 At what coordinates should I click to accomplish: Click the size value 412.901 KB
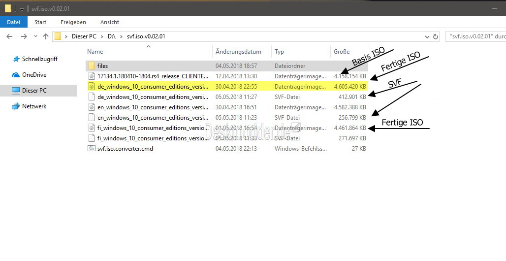[352, 97]
